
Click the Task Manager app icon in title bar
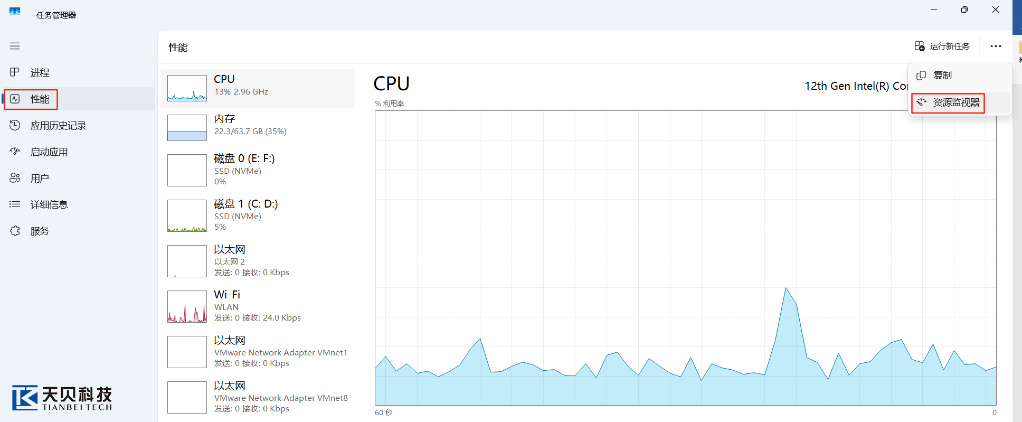click(15, 12)
